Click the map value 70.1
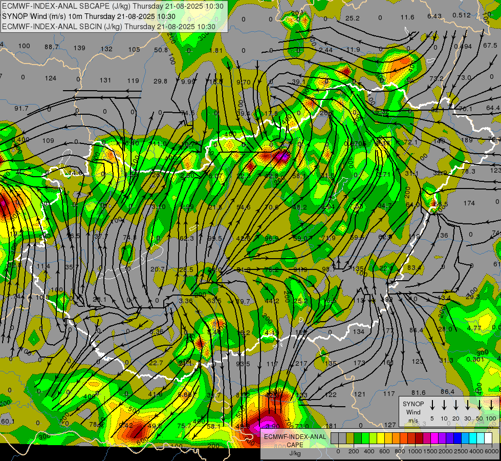The height and width of the screenshot is (461, 501). coord(466,109)
